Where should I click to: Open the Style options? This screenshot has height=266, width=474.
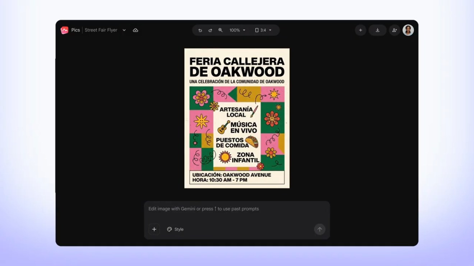(x=175, y=229)
